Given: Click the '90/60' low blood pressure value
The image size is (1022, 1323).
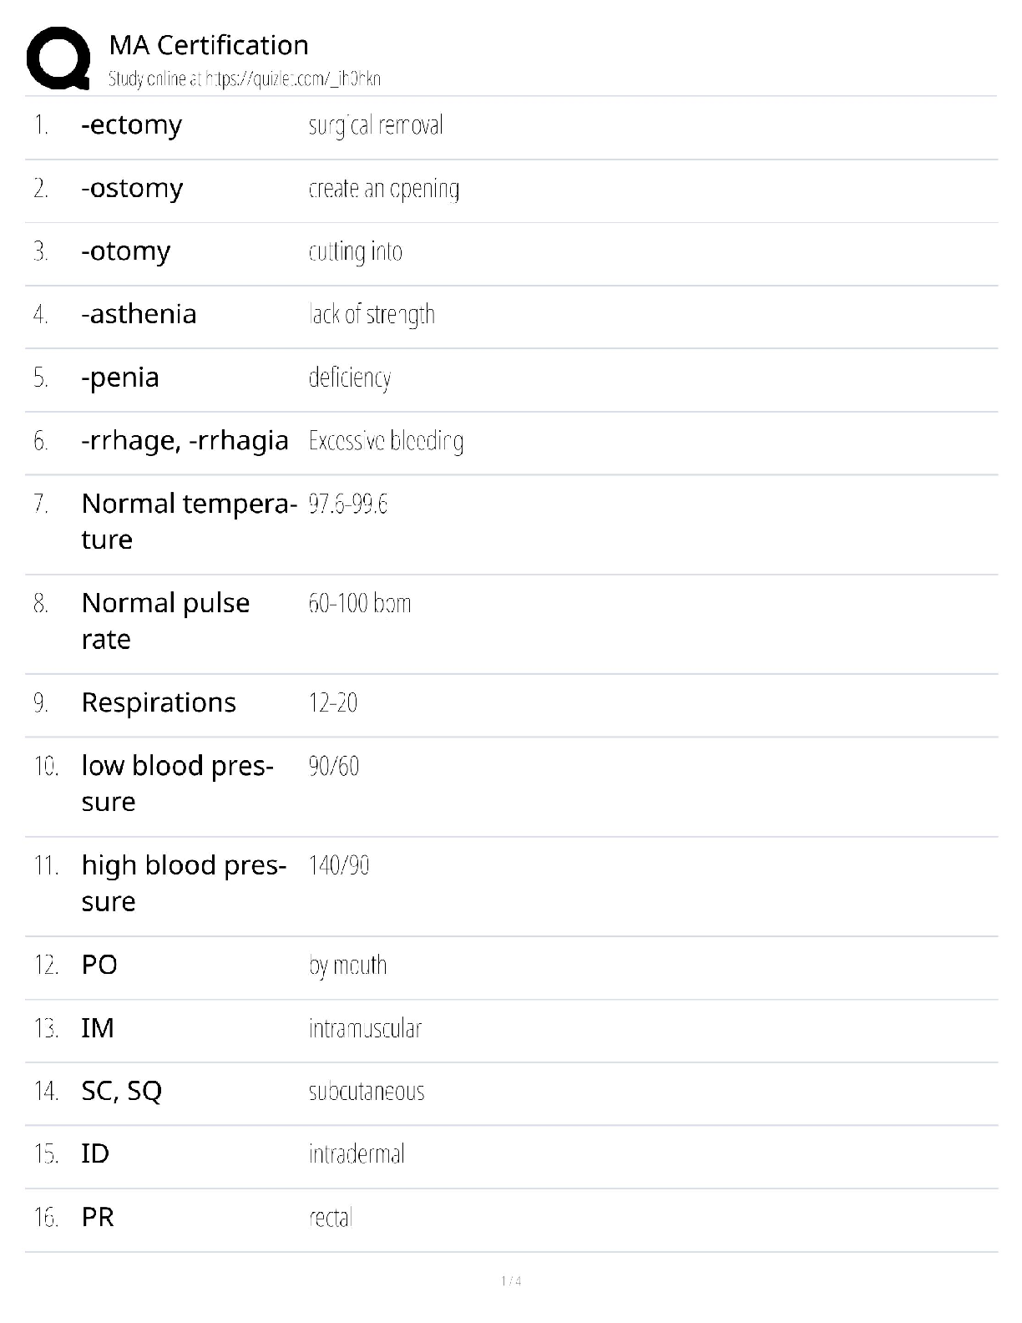Looking at the screenshot, I should coord(333,766).
